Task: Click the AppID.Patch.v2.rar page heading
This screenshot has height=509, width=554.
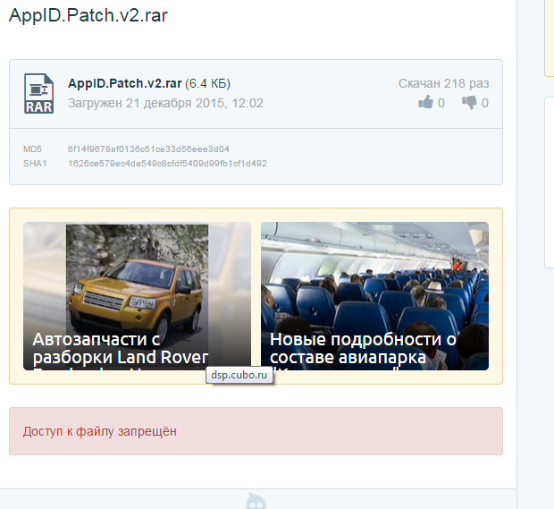Action: click(x=88, y=15)
